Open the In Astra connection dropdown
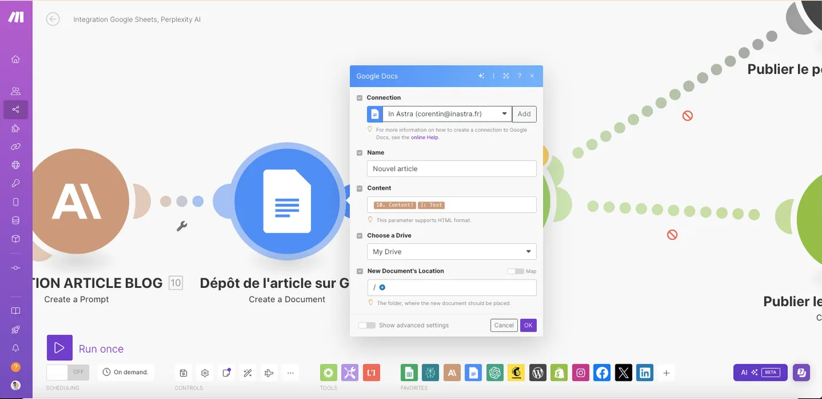Viewport: 822px width, 399px height. pos(447,114)
